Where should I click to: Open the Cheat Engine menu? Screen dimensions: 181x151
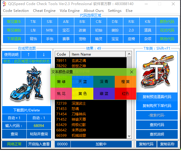pos(44,11)
